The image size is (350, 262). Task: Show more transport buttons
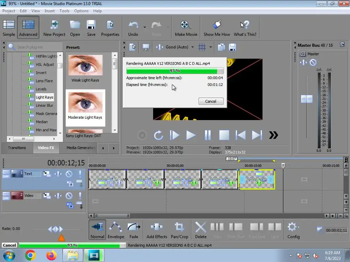pos(273,135)
